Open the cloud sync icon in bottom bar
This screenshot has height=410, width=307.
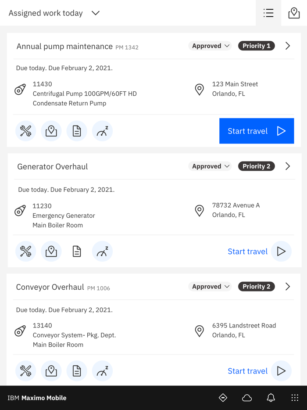246,398
